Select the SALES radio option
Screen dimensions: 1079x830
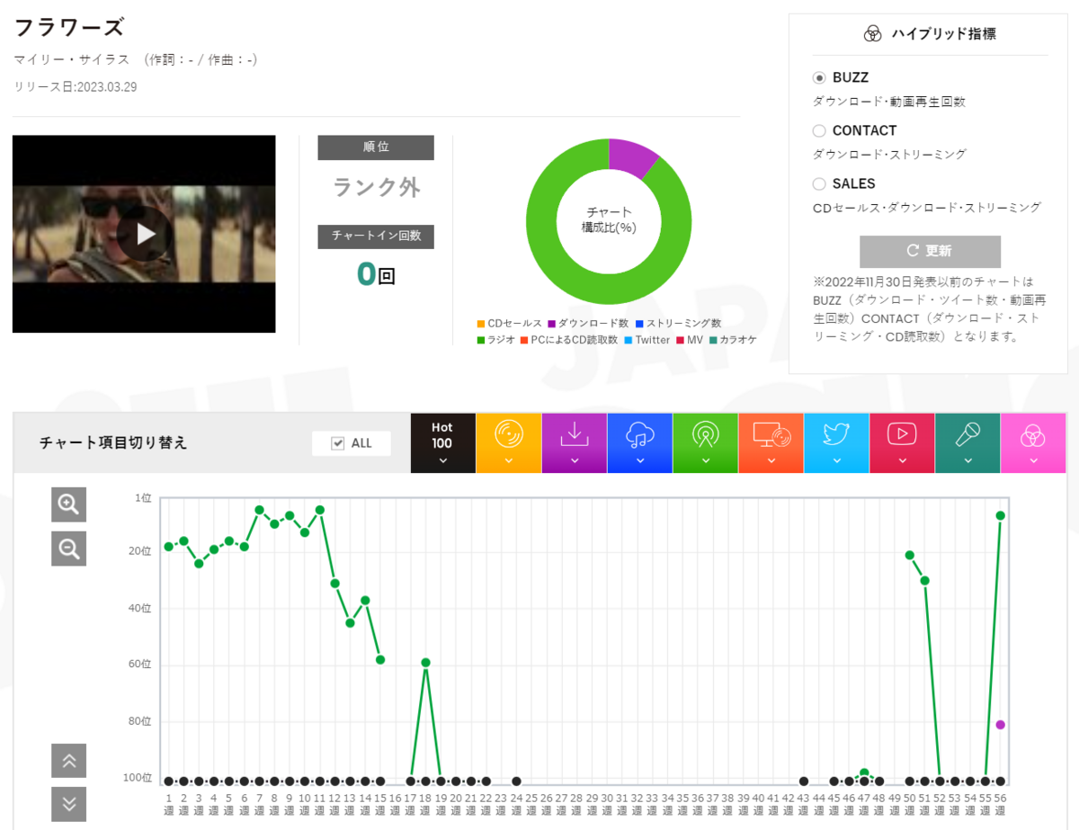(819, 184)
